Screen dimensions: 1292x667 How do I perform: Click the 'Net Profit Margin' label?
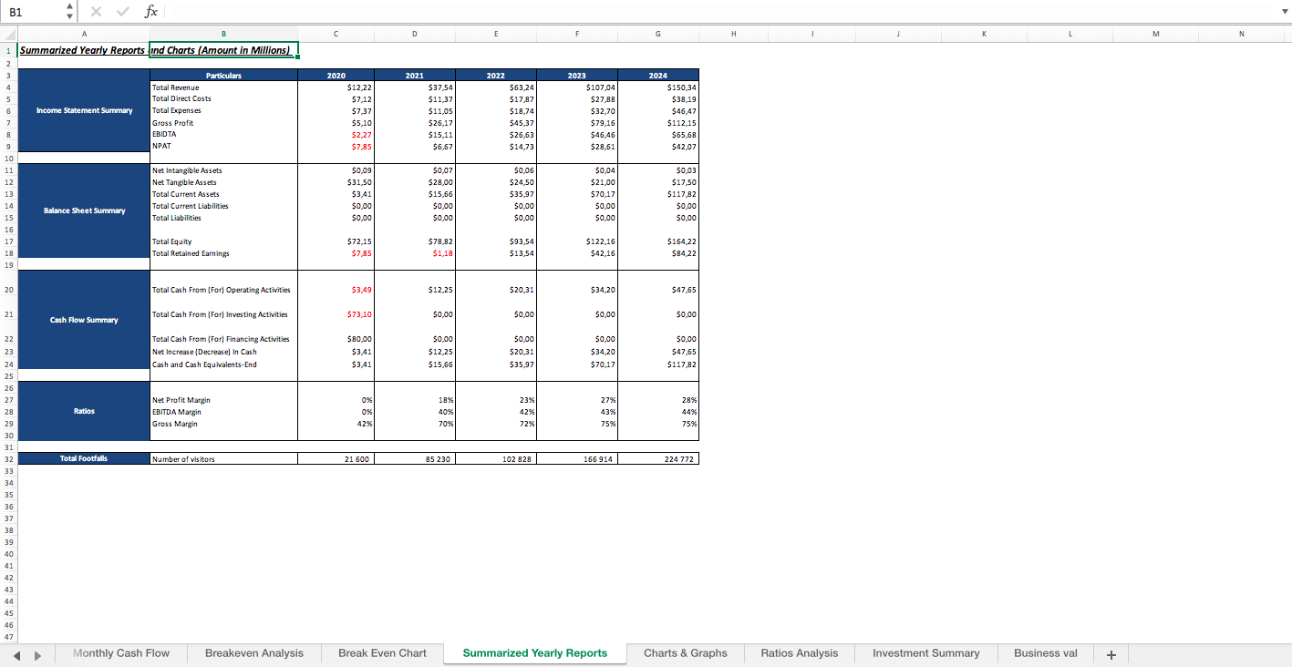click(x=181, y=400)
